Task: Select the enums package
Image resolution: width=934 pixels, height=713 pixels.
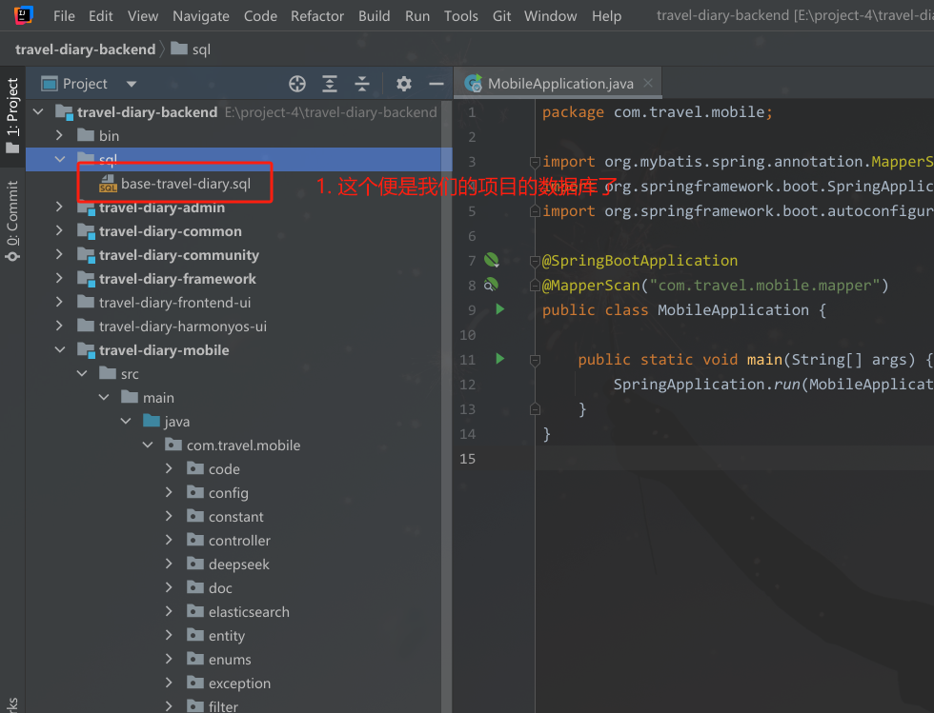Action: 230,660
